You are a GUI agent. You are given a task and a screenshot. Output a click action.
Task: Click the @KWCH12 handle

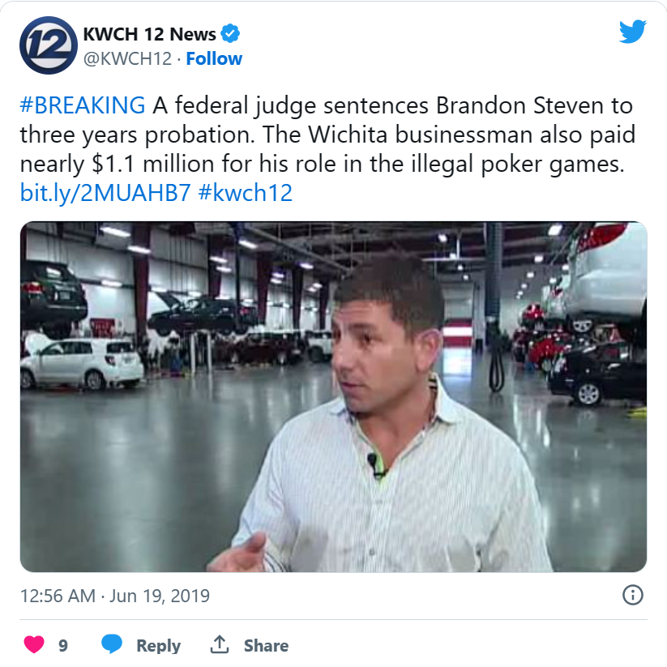(x=127, y=58)
